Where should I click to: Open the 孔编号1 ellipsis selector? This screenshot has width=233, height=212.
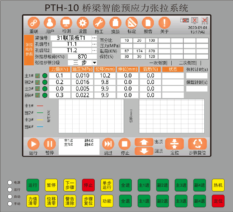click(94, 44)
